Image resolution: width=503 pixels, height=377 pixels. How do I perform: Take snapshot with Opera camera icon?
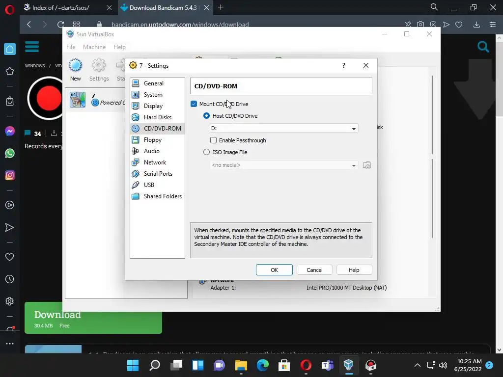[x=420, y=25]
